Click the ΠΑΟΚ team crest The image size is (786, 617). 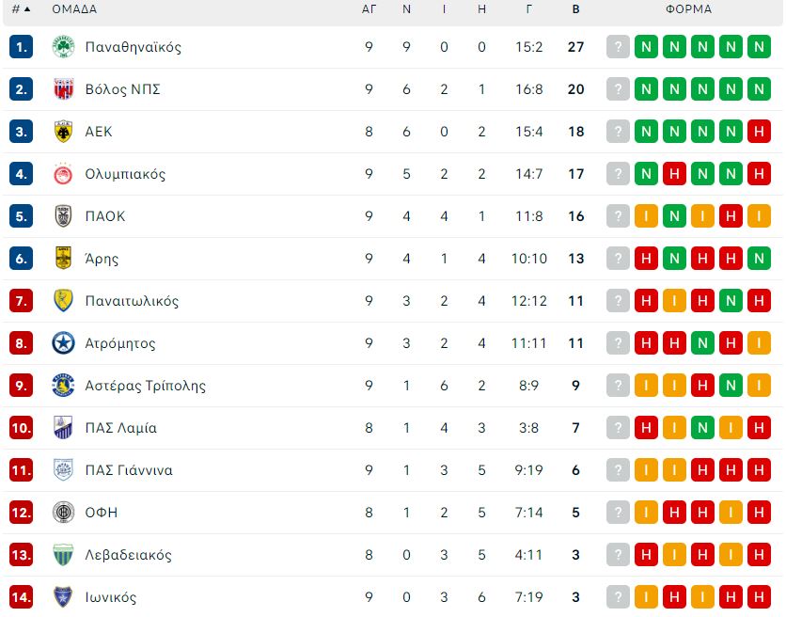(x=63, y=216)
